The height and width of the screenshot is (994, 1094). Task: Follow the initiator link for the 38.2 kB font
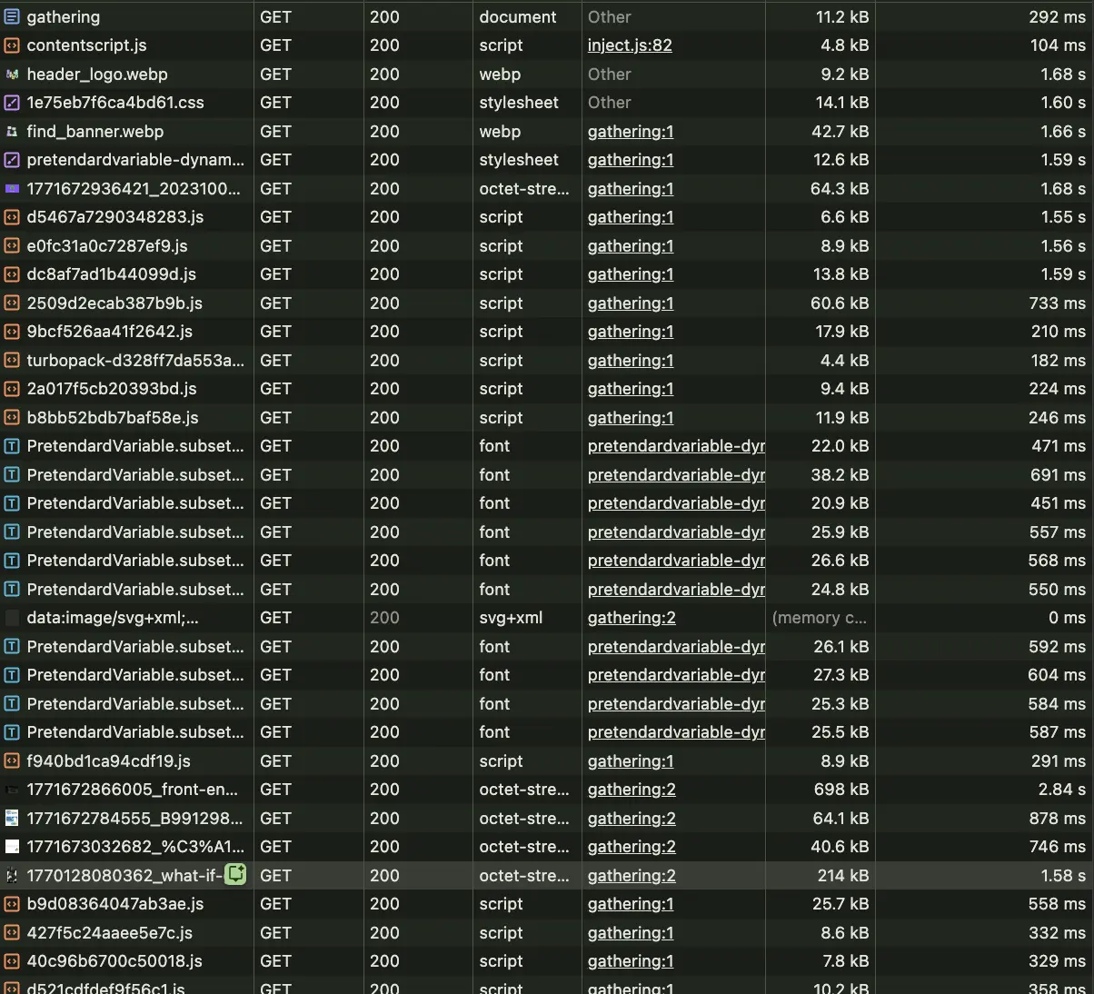[x=675, y=475]
